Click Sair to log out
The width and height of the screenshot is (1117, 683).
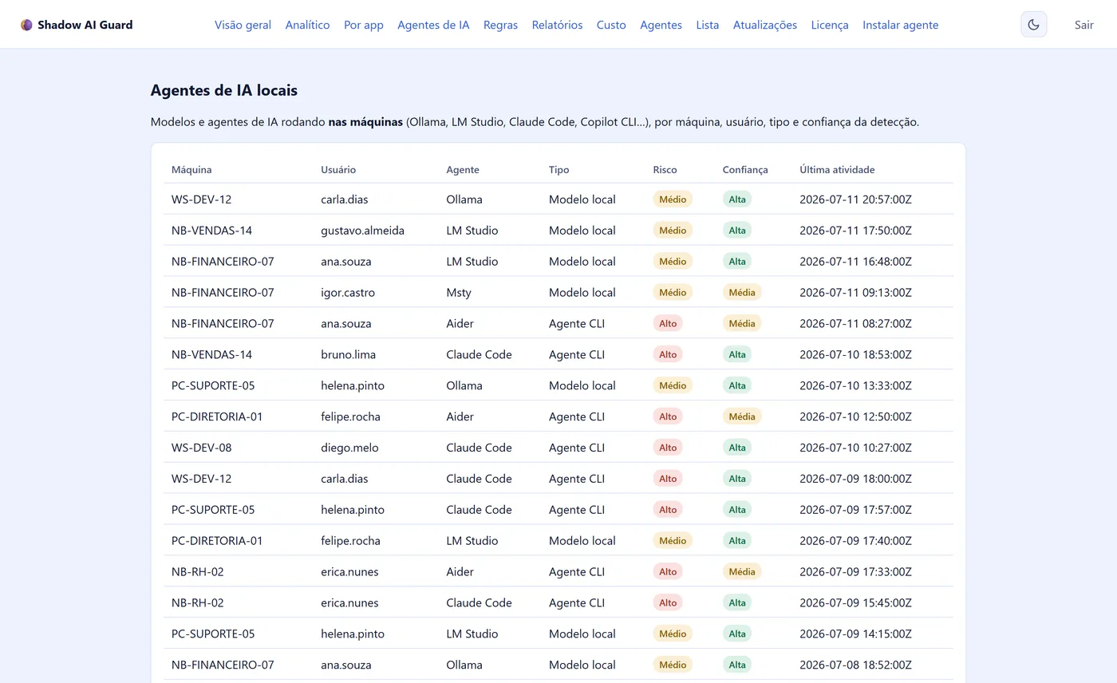(x=1083, y=25)
